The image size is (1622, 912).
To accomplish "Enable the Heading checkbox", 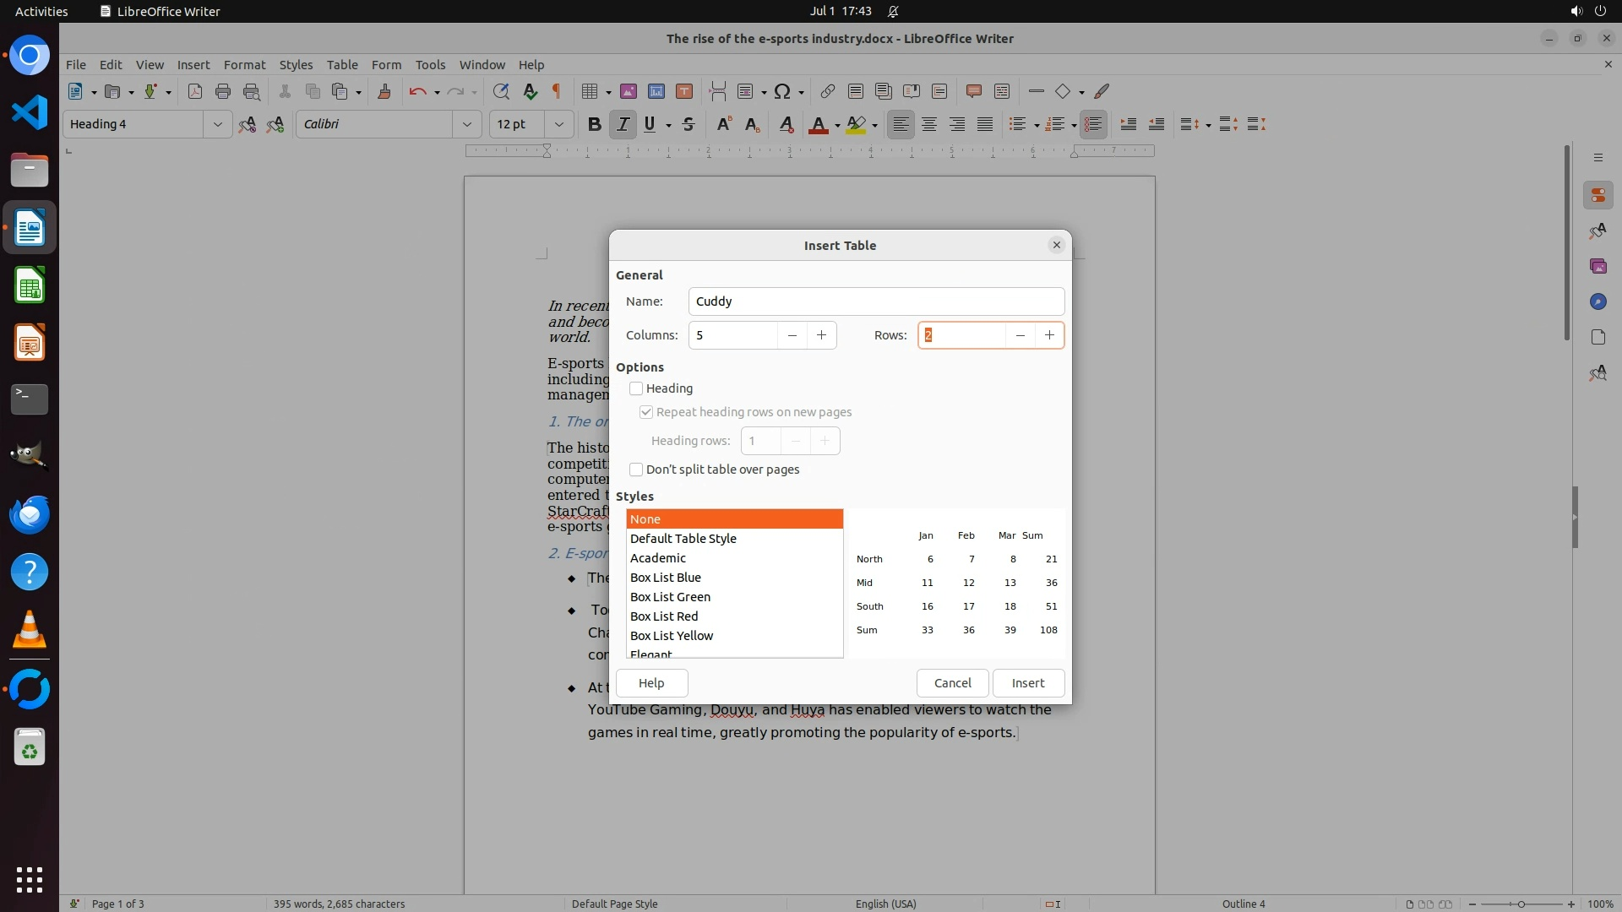I will [x=636, y=388].
